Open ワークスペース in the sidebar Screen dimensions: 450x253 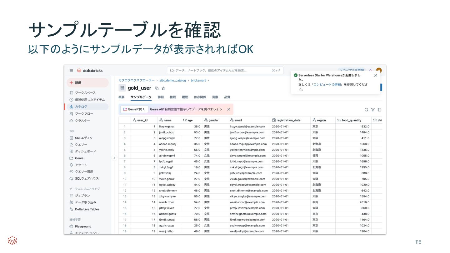pos(87,93)
